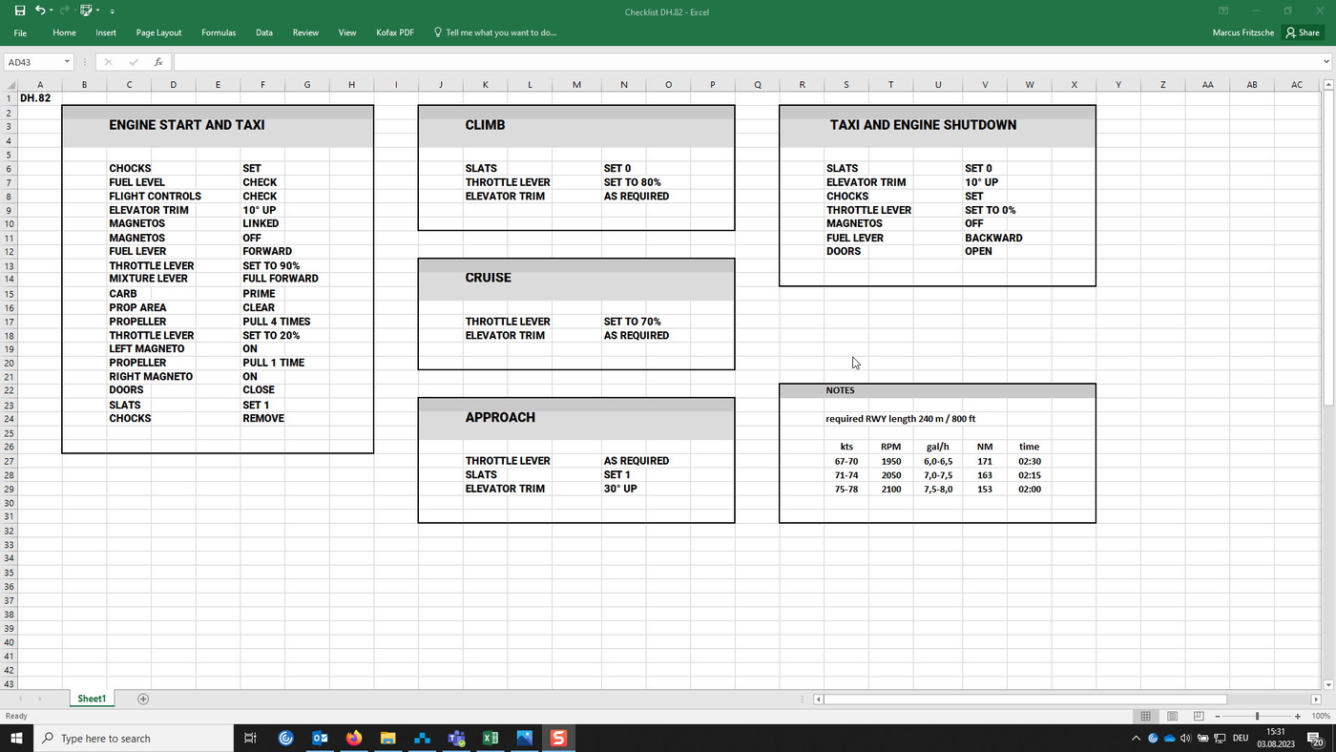Open the Marcus Fritzsche account menu
Viewport: 1336px width, 752px height.
tap(1245, 32)
